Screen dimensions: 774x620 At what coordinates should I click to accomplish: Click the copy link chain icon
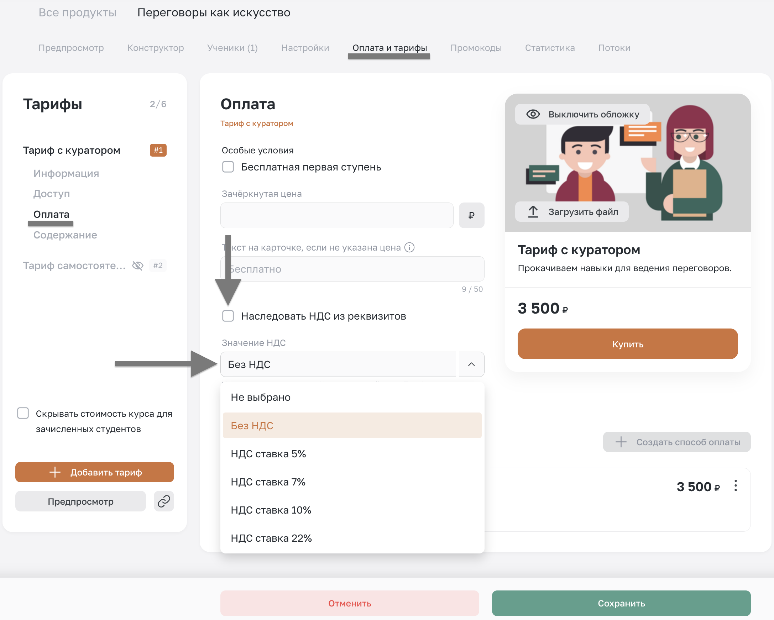point(164,501)
